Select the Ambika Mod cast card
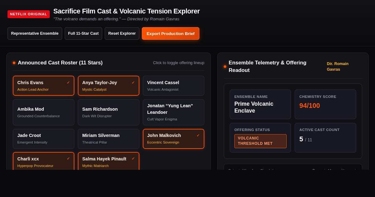The width and height of the screenshot is (375, 197). pos(43,112)
